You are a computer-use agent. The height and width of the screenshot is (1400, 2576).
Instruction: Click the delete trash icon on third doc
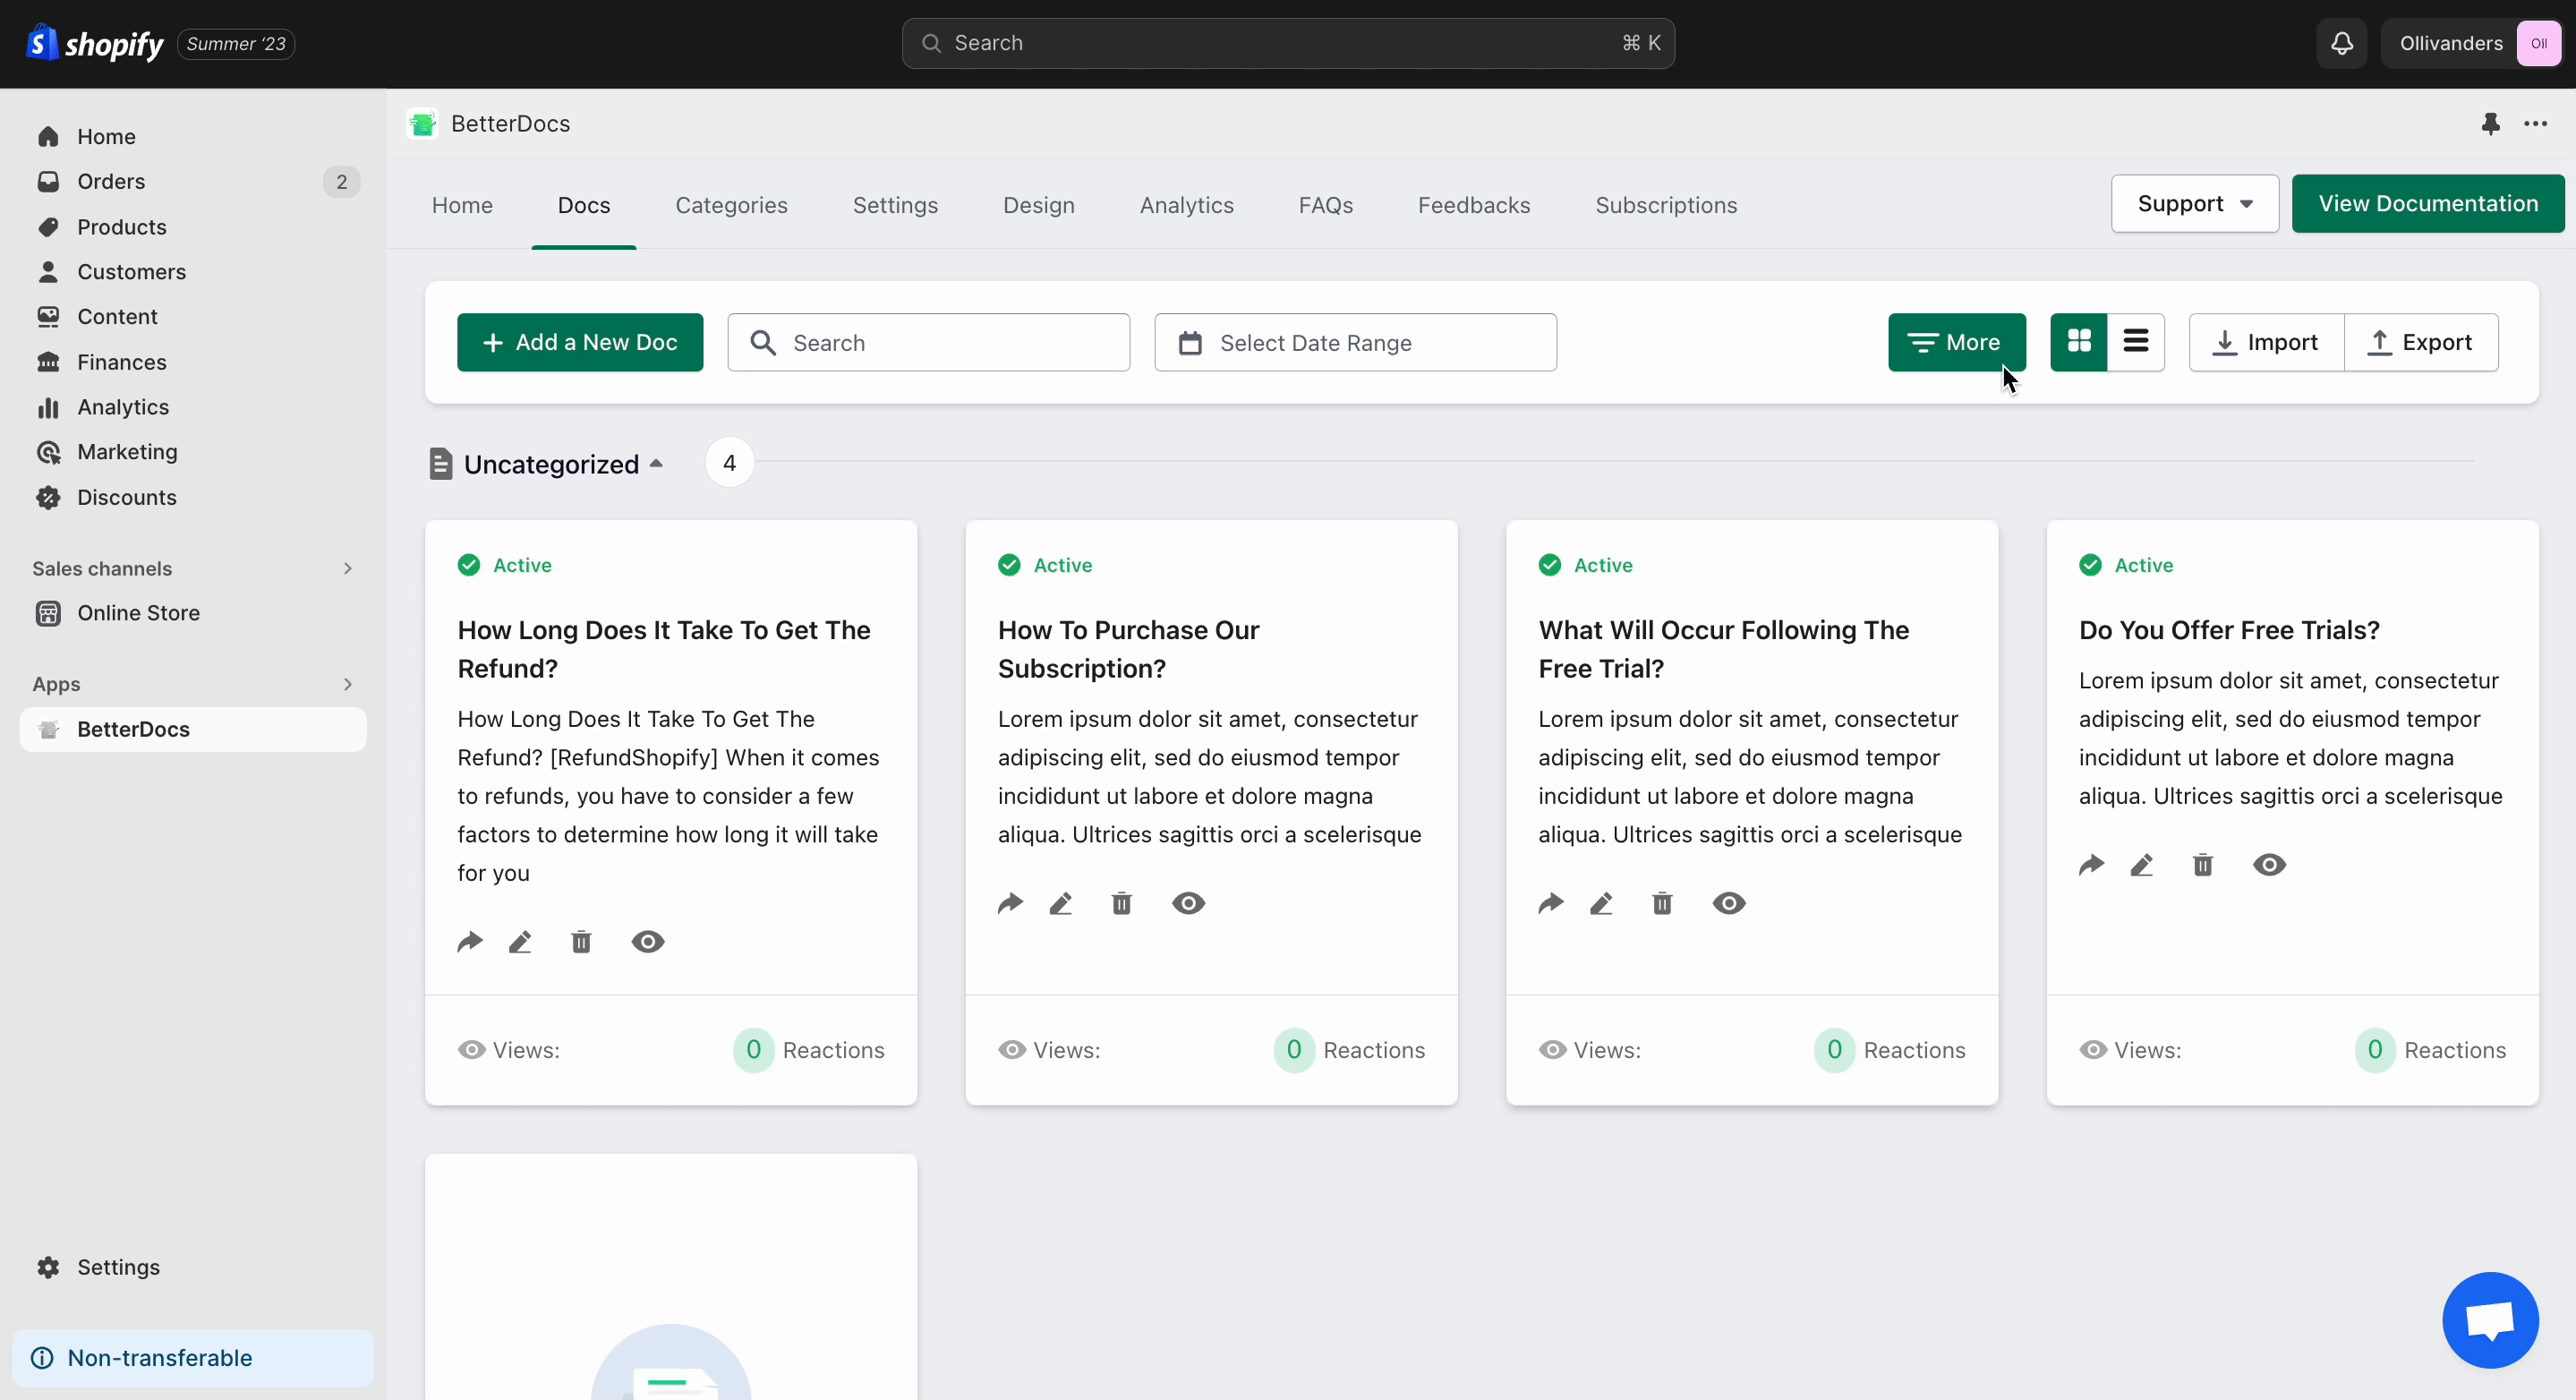(1661, 901)
